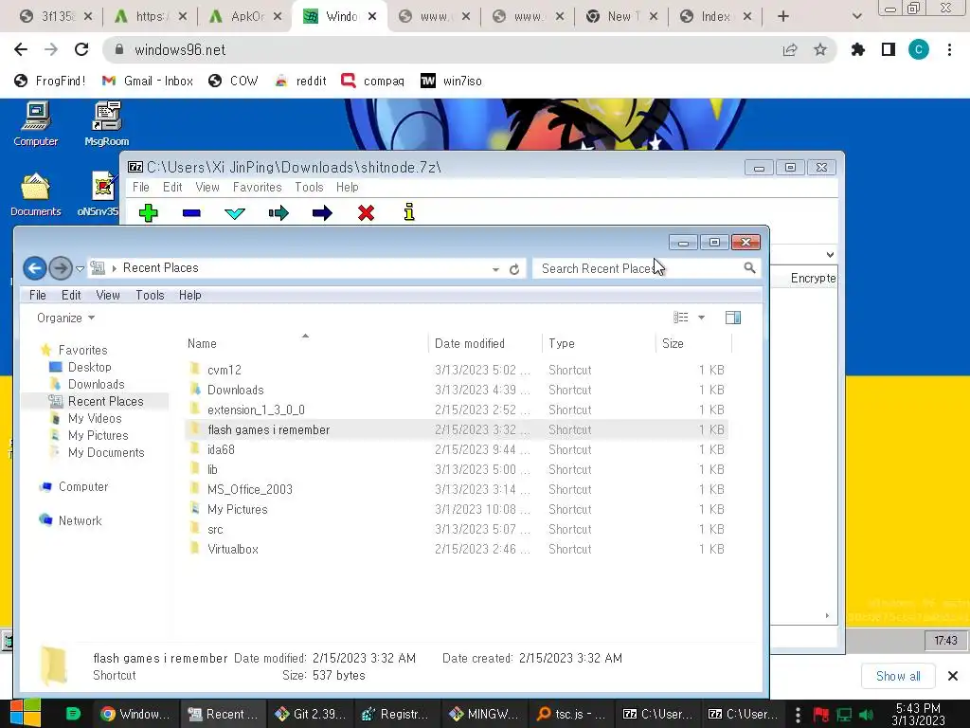Expand the address bar history dropdown
The height and width of the screenshot is (728, 970).
[x=495, y=269]
